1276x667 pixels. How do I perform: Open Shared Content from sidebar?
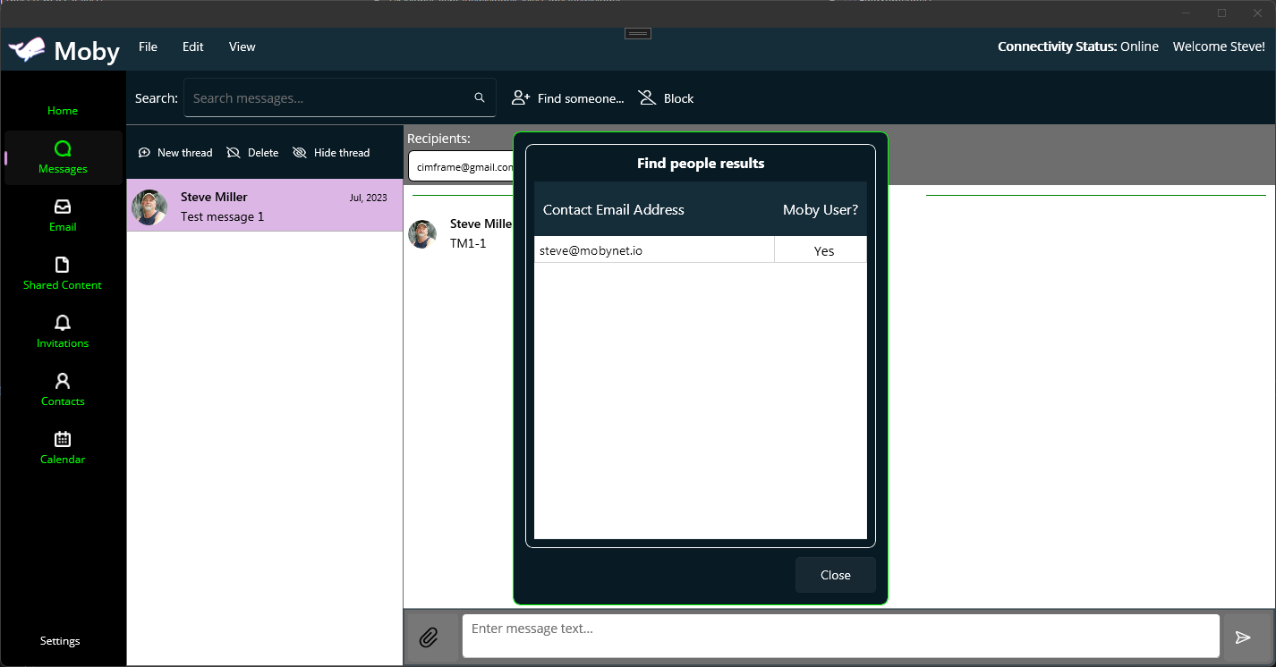pyautogui.click(x=63, y=274)
